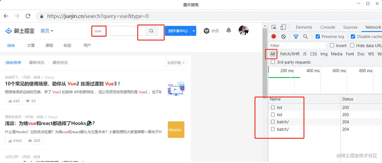
Task: Filter requests by All type
Action: 273,54
